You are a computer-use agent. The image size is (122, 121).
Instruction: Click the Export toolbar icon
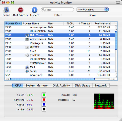coord(6,10)
